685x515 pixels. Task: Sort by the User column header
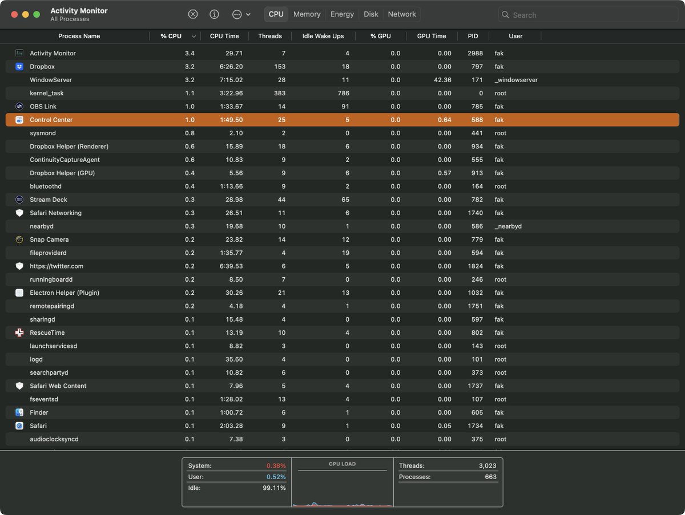pyautogui.click(x=515, y=36)
